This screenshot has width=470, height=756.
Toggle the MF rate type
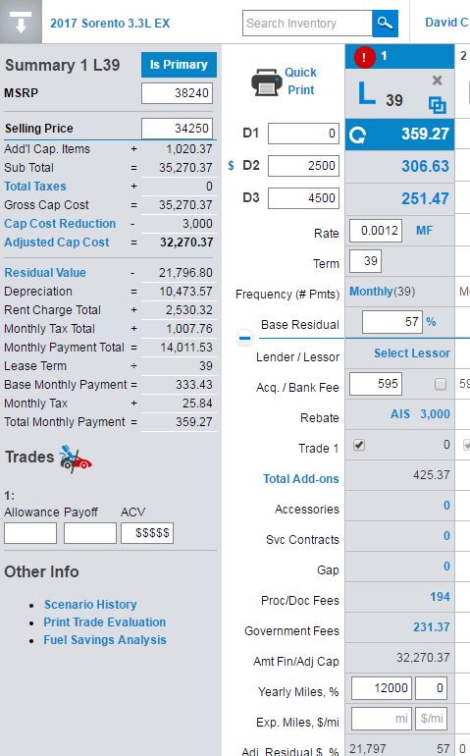click(x=424, y=231)
